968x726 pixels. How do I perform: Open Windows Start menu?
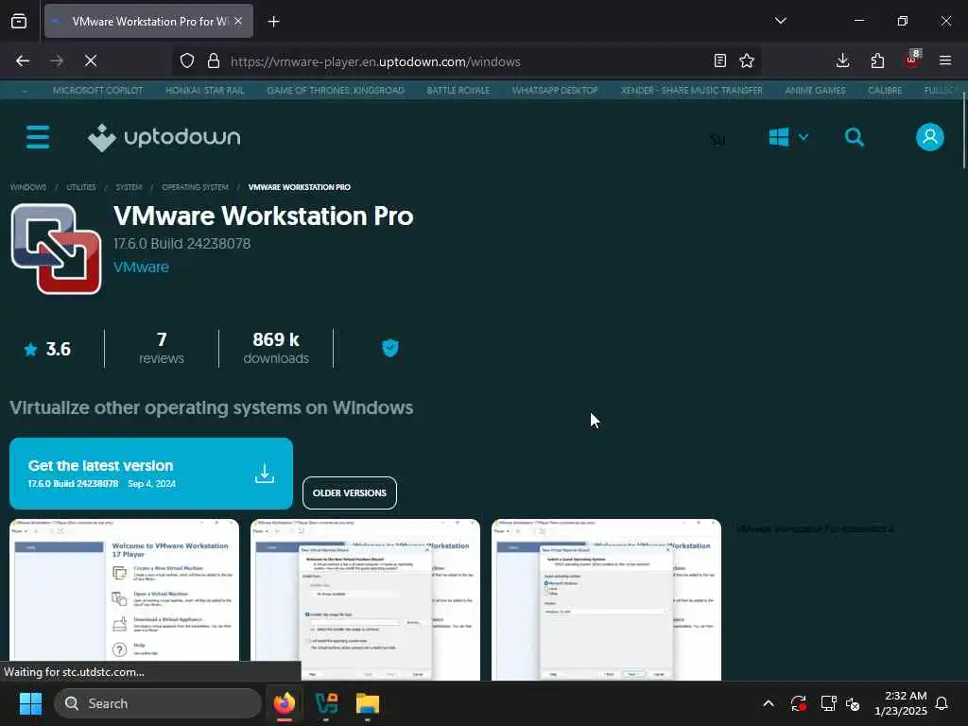[x=30, y=703]
